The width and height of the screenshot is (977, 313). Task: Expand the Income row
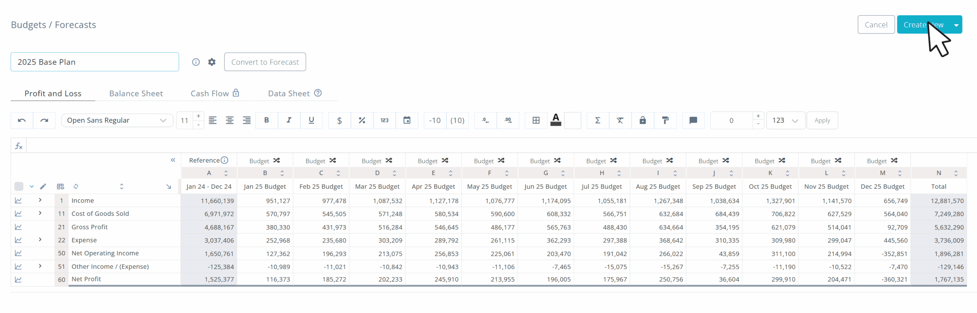click(x=40, y=200)
